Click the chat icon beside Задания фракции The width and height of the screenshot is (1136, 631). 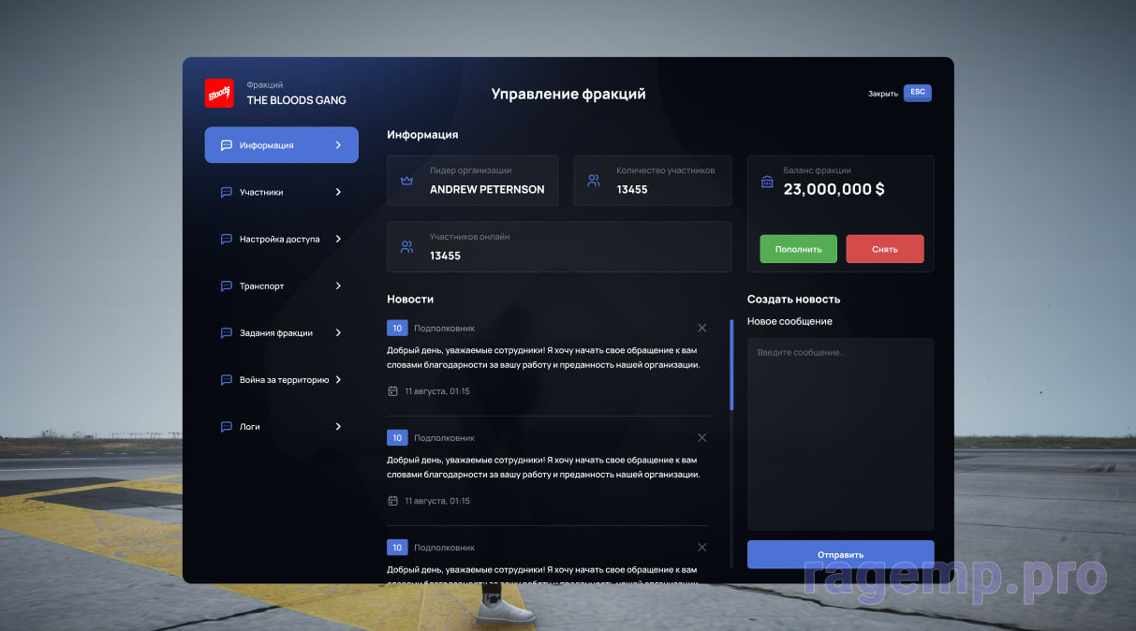pos(226,332)
